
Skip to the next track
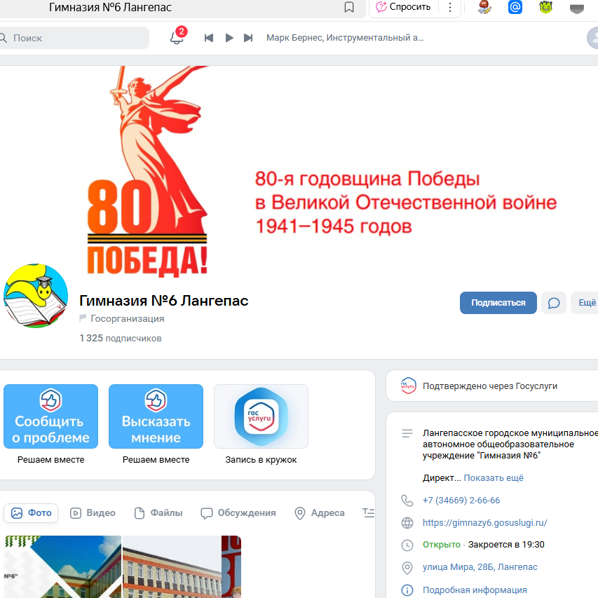click(248, 38)
